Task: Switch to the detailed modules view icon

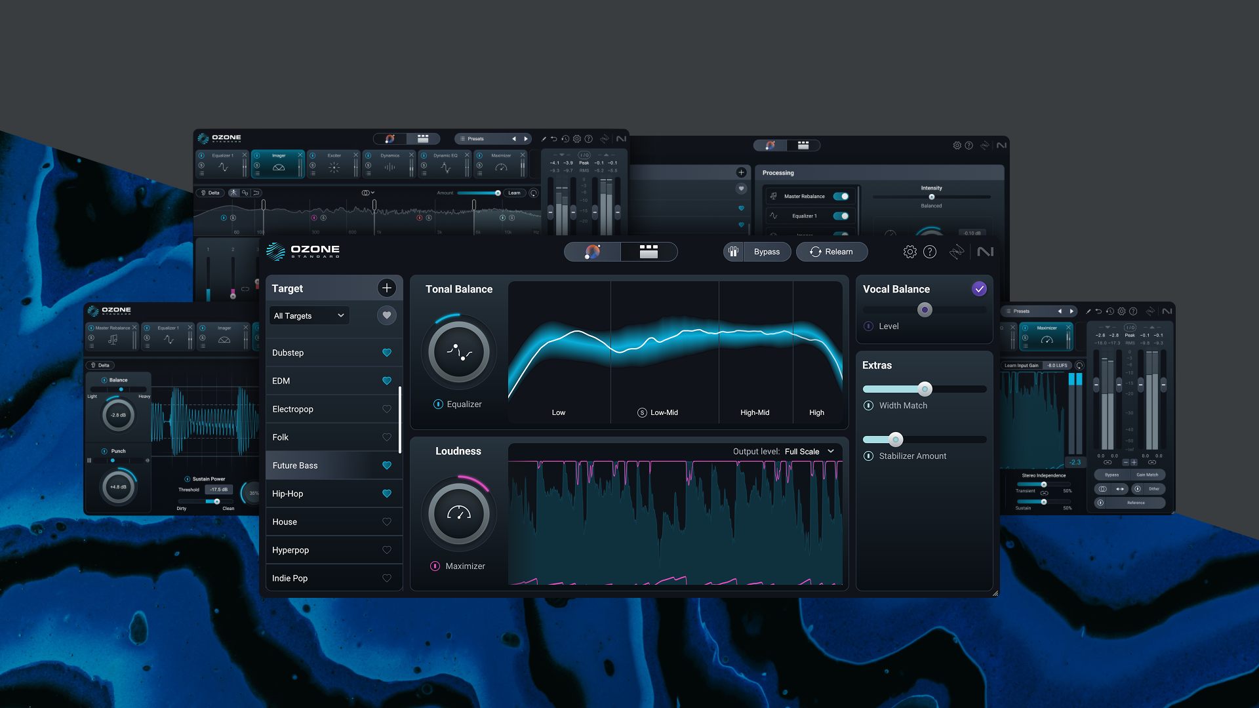Action: tap(649, 252)
